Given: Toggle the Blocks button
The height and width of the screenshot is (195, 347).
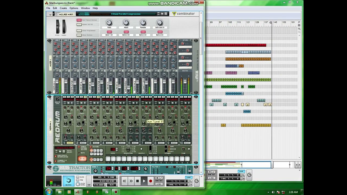Looking at the screenshot, I should 69,181.
